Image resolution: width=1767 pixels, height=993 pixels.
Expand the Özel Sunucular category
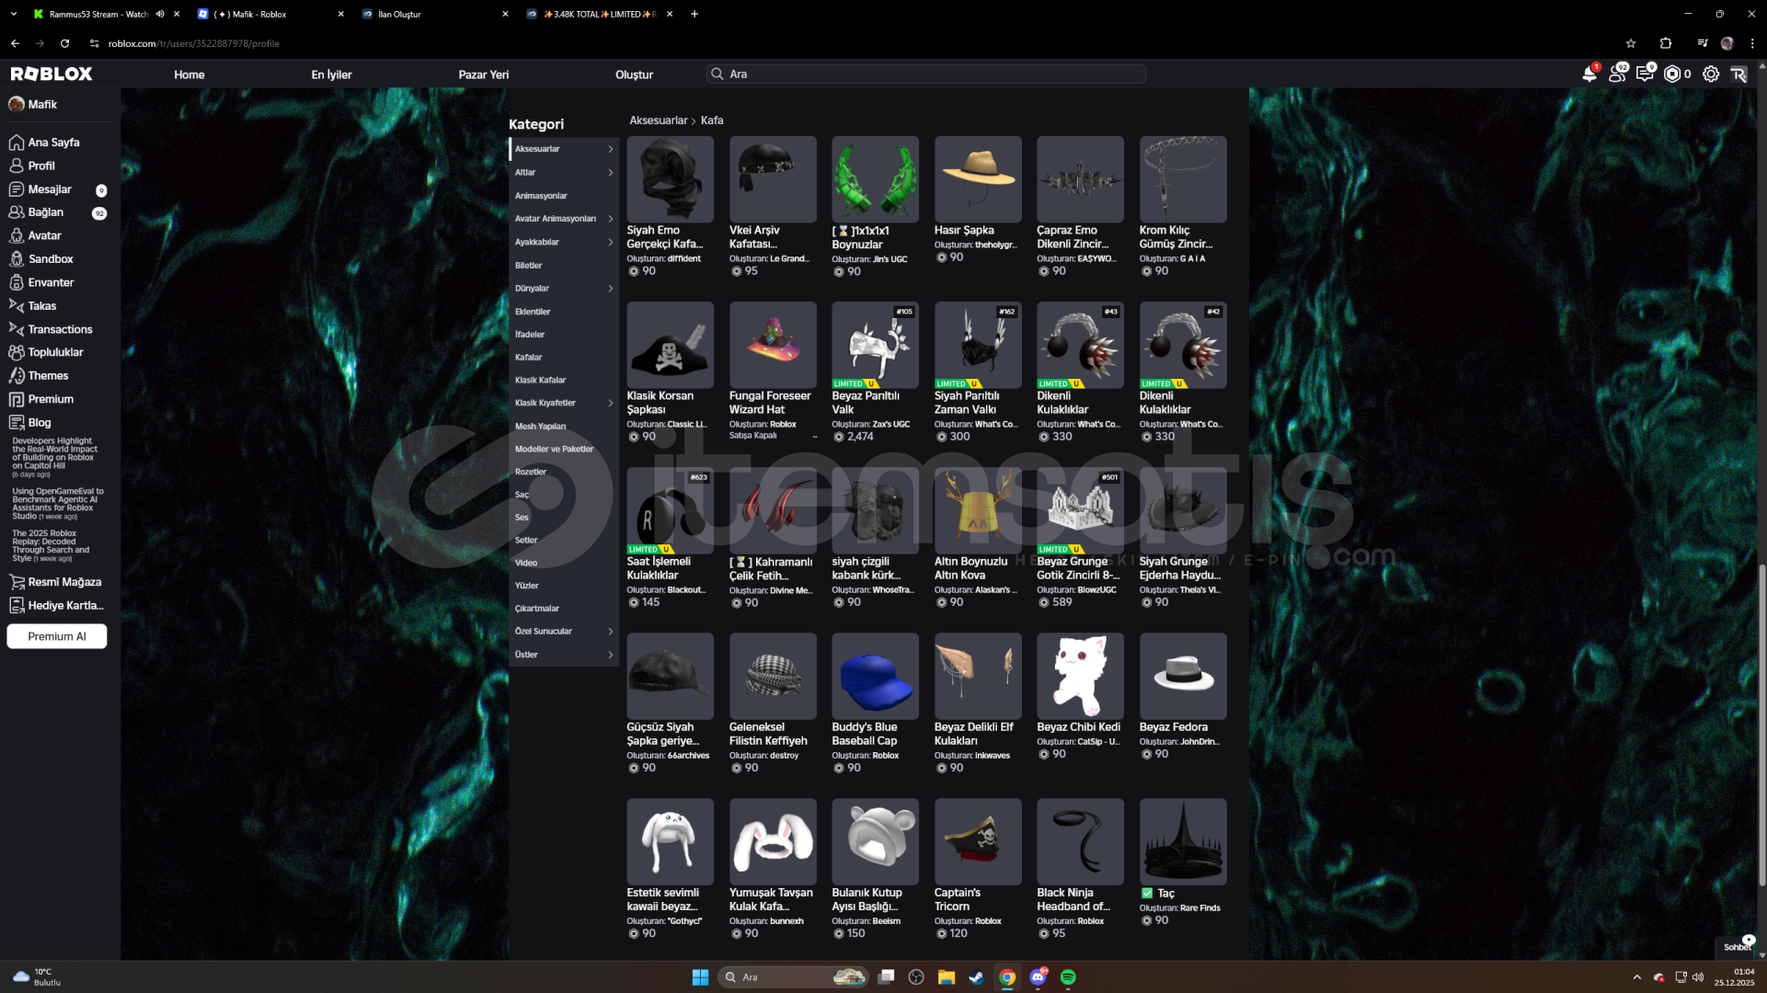click(610, 632)
